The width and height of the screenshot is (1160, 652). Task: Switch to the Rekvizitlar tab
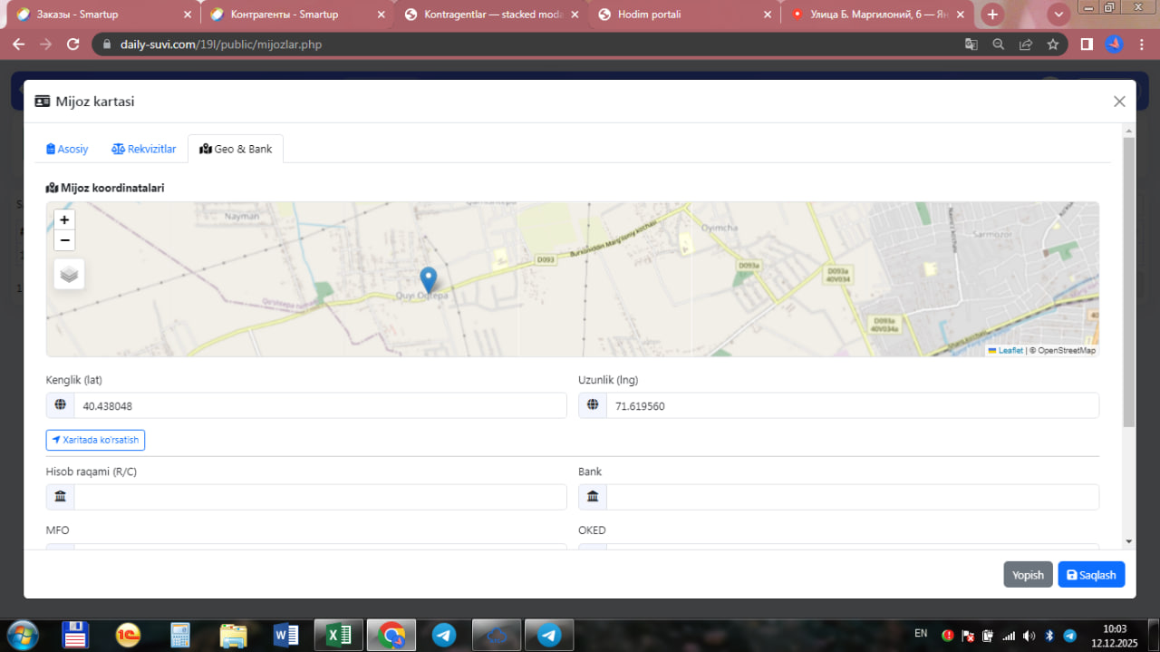(143, 149)
